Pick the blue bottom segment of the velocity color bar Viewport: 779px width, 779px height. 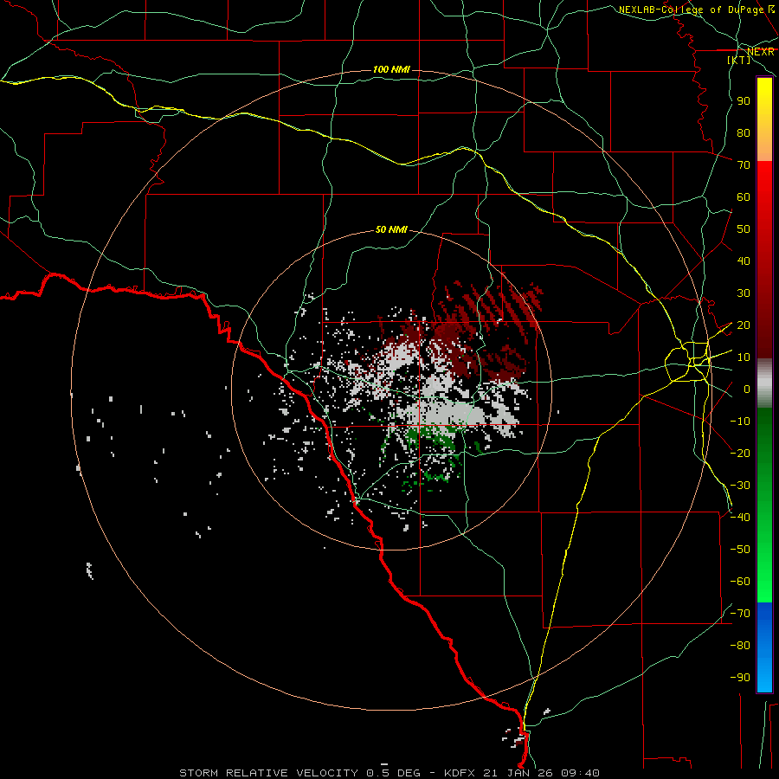click(x=764, y=647)
